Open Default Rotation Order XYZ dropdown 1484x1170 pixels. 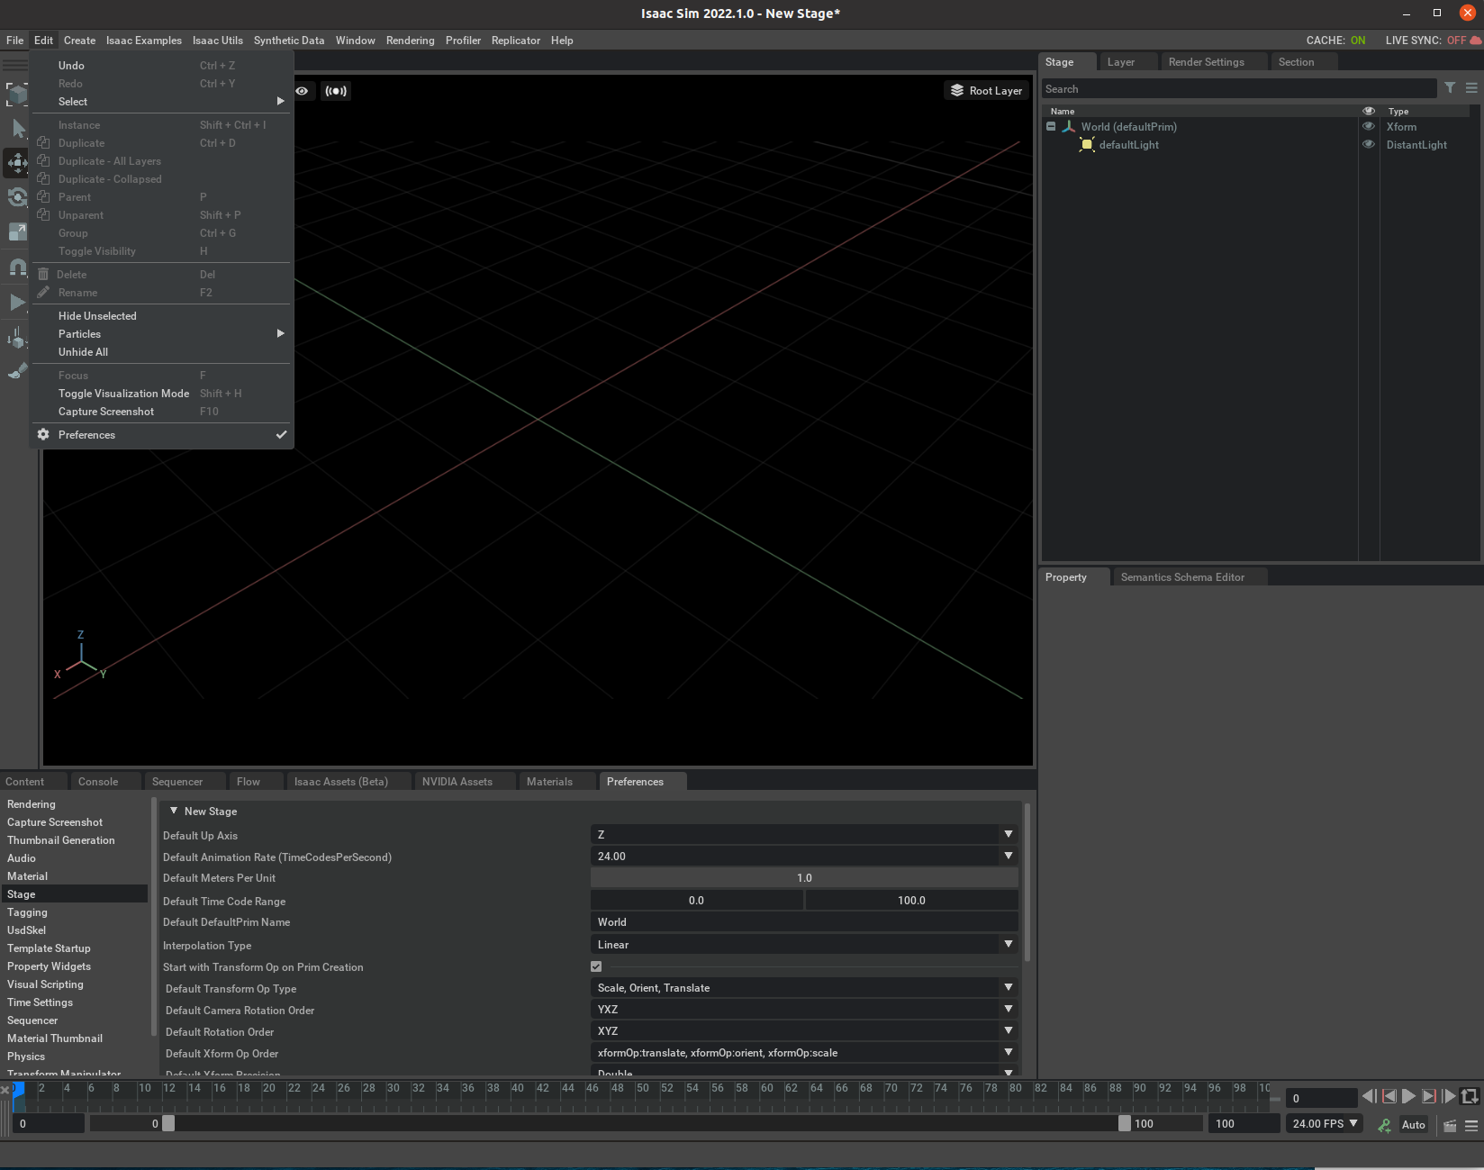point(804,1031)
